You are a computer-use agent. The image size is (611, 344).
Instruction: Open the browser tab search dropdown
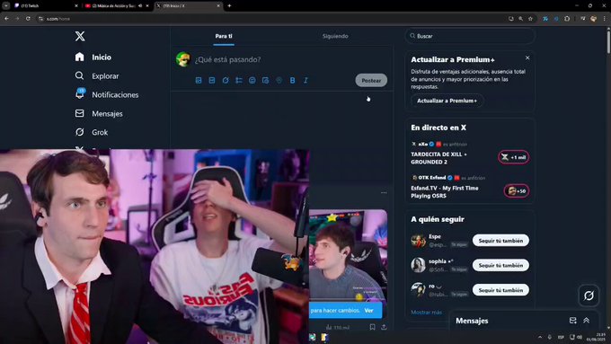pos(6,6)
